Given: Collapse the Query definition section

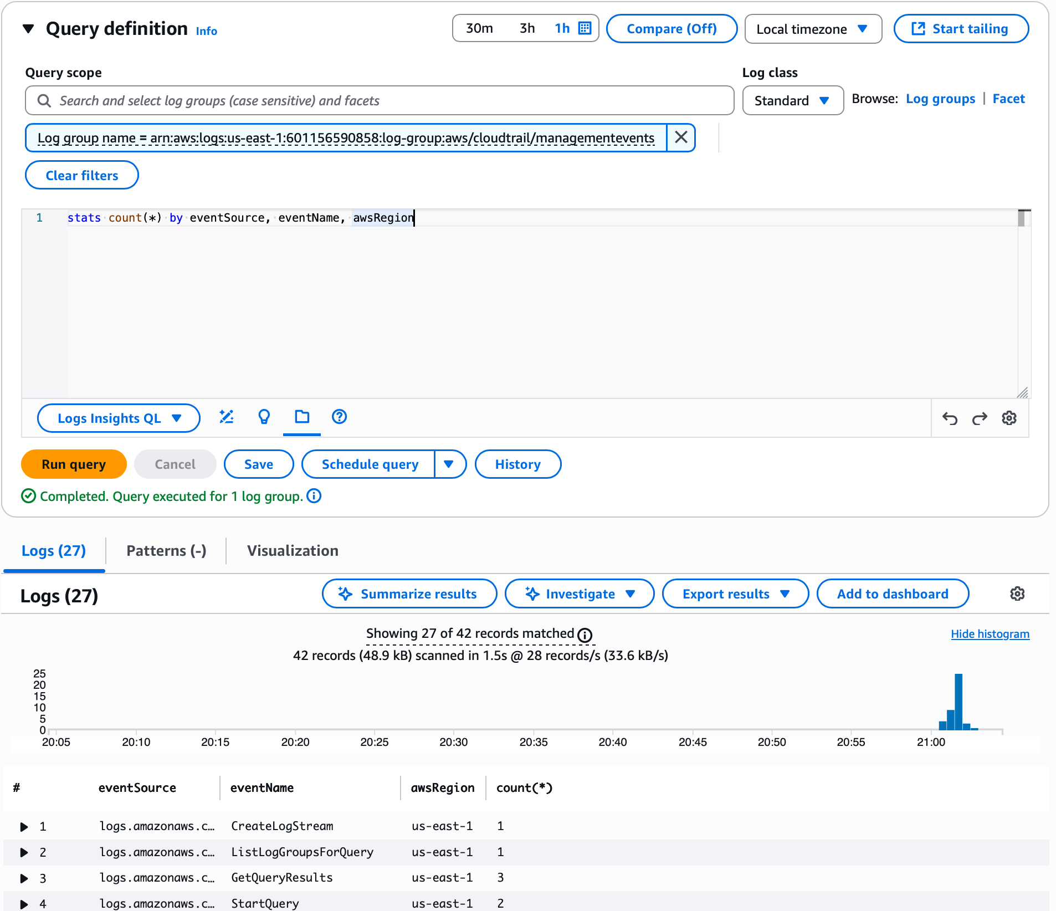Looking at the screenshot, I should point(29,29).
